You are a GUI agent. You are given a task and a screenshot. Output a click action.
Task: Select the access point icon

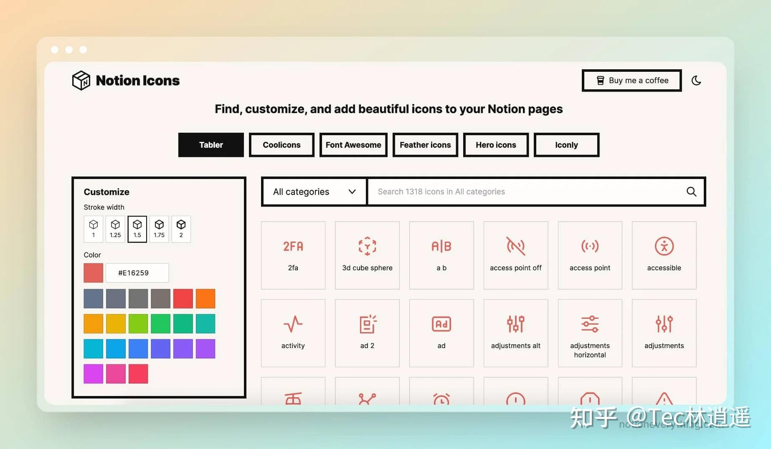tap(590, 255)
